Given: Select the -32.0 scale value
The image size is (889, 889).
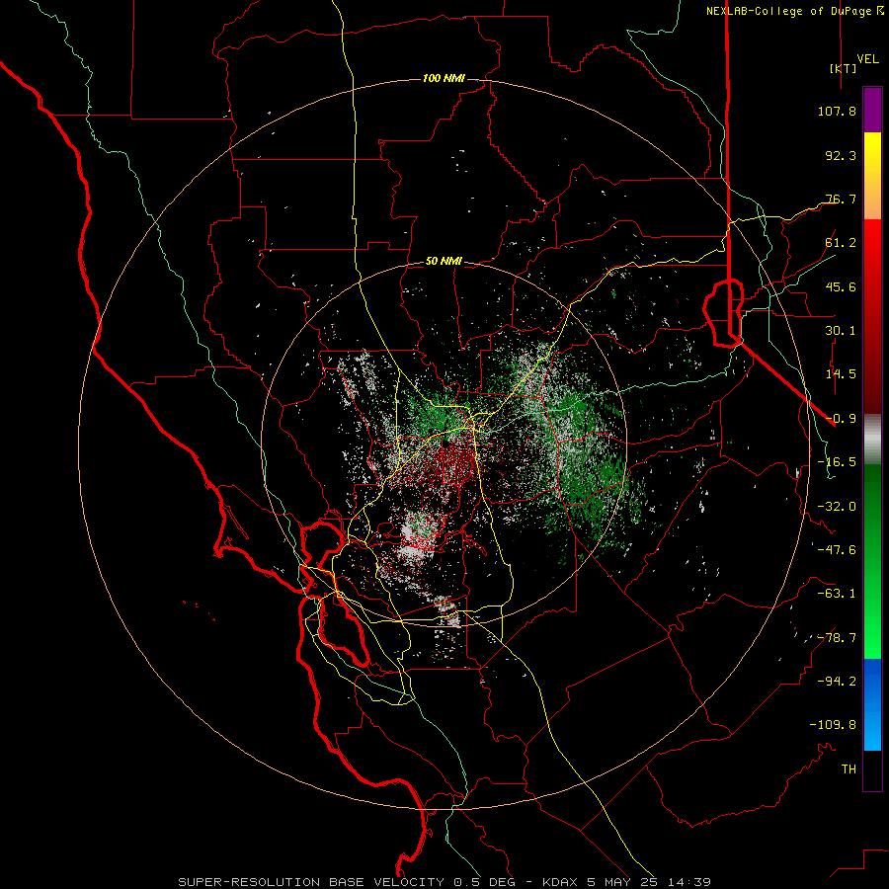Looking at the screenshot, I should tap(837, 507).
